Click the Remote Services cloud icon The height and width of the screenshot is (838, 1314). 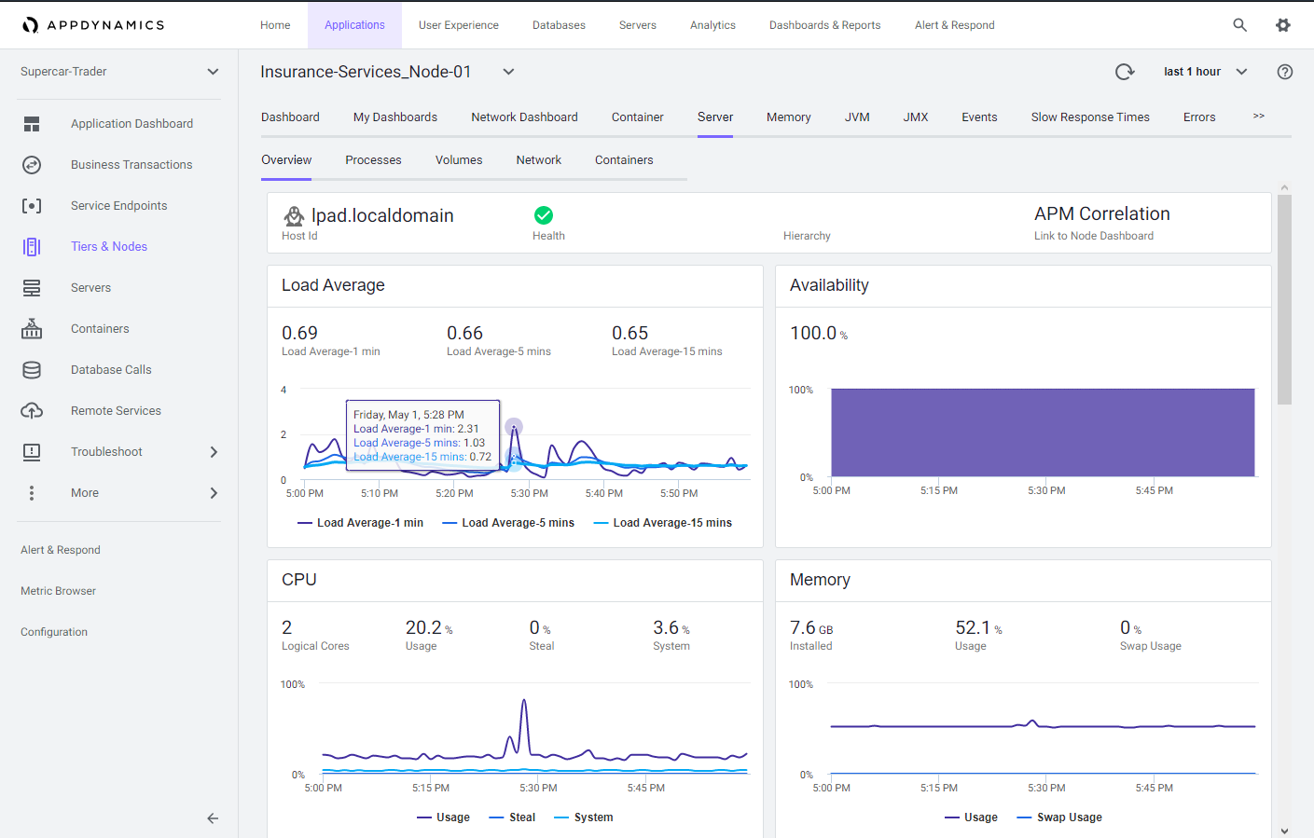pyautogui.click(x=32, y=411)
